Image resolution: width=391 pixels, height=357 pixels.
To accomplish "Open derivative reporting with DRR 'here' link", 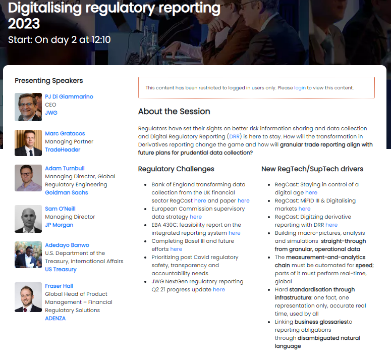I will tap(331, 225).
